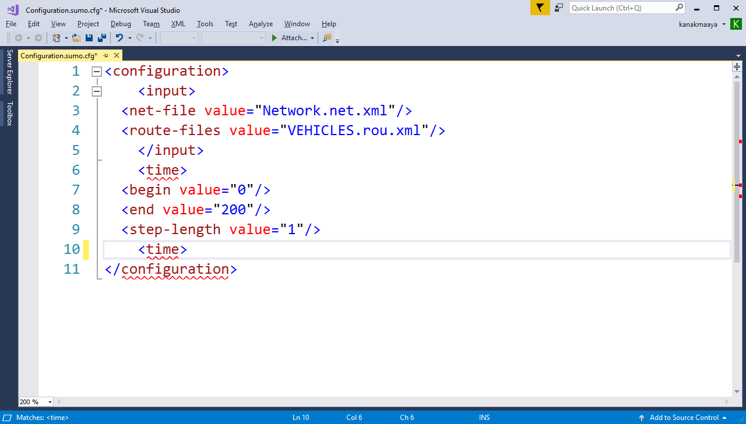Viewport: 746px width, 424px height.
Task: Open the Help menu
Action: pyautogui.click(x=329, y=24)
